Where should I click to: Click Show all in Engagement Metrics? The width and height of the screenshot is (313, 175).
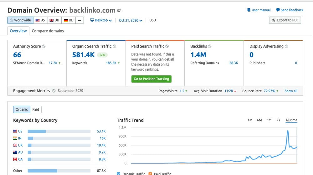[x=291, y=91]
